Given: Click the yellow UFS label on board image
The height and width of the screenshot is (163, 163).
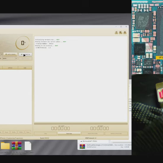Looking at the screenshot, I should tap(159, 57).
